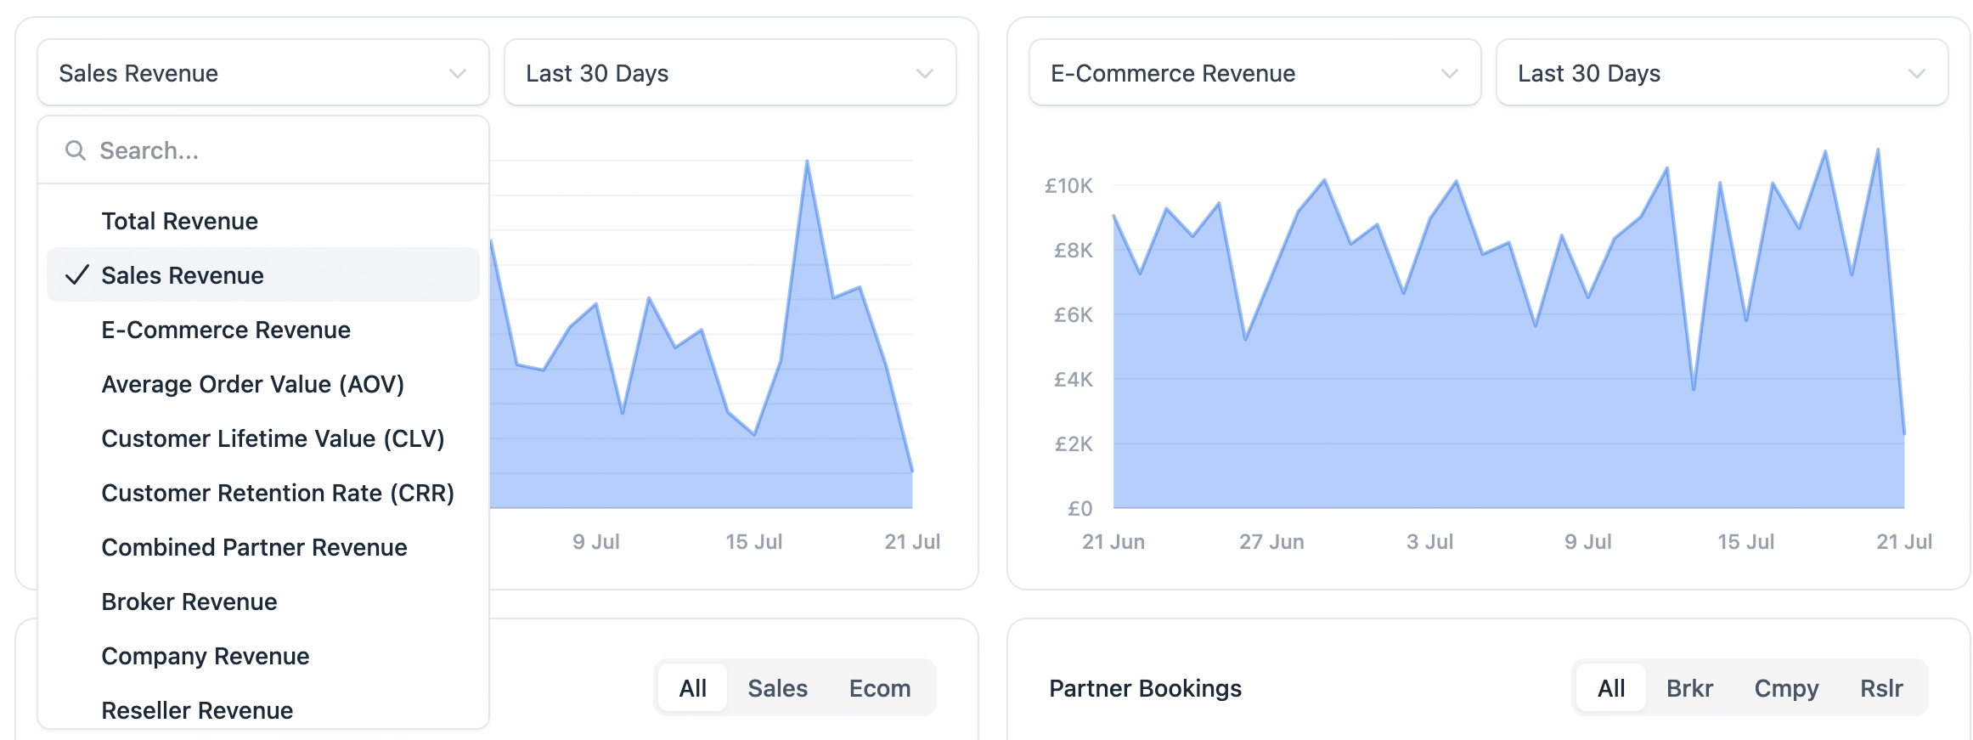Expand the right Last 30 Days selector
The width and height of the screenshot is (1973, 740).
coord(1721,73)
